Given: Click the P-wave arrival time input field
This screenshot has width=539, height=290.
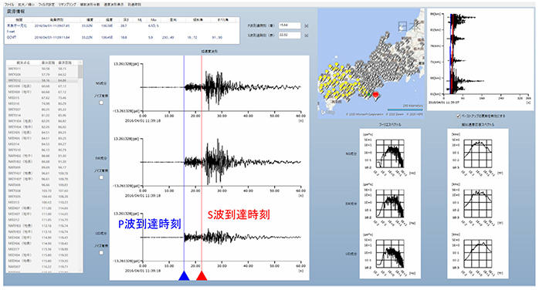Looking at the screenshot, I should point(290,25).
